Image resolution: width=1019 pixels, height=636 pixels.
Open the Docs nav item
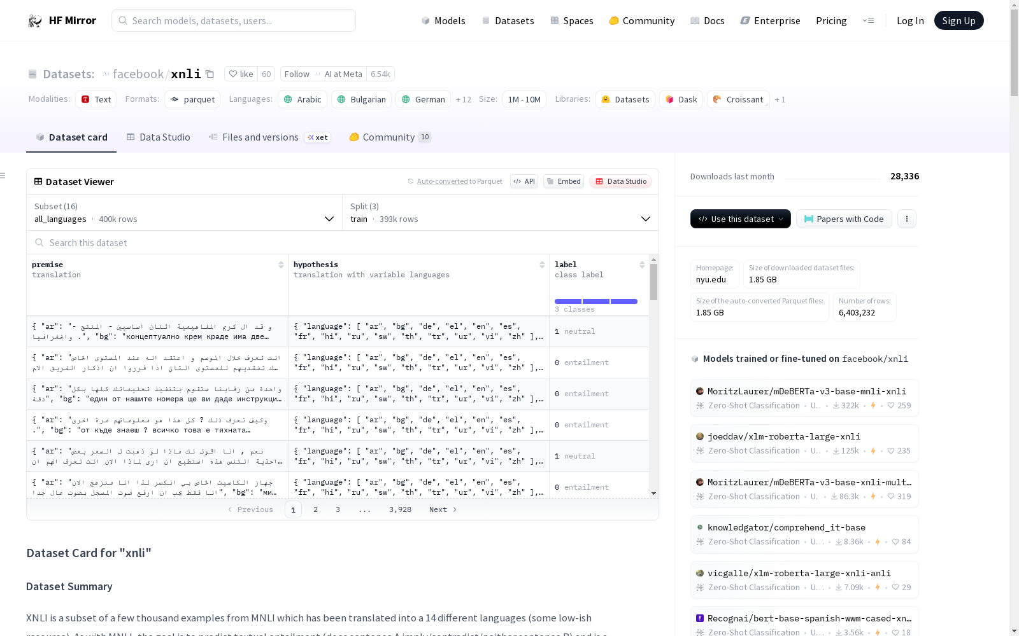pyautogui.click(x=708, y=20)
